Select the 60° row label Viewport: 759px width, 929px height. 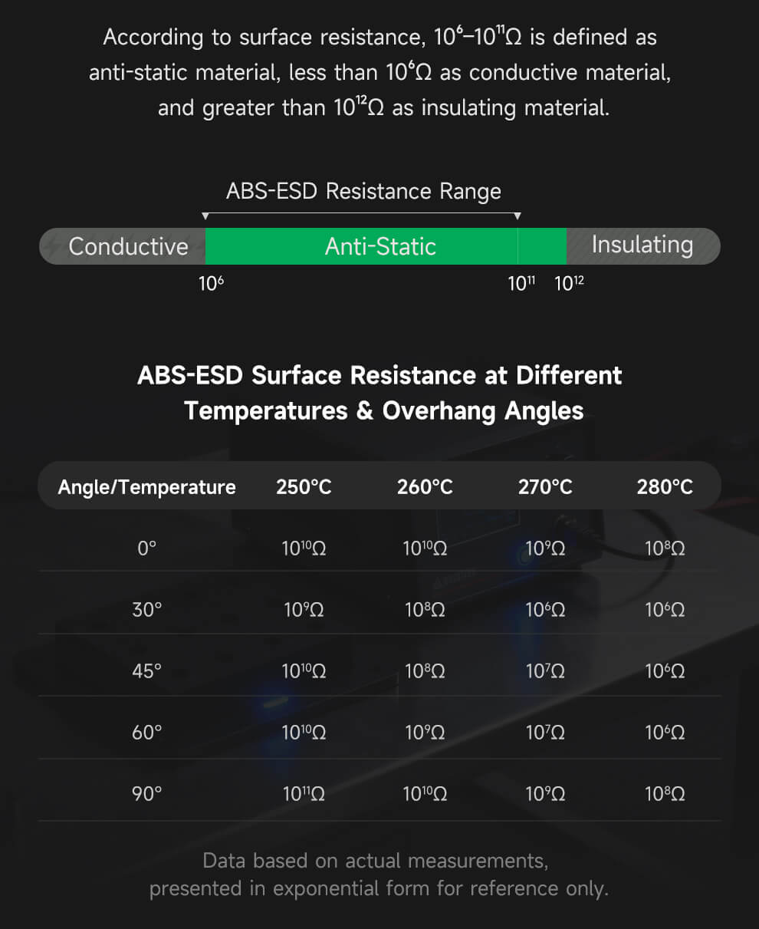pyautogui.click(x=146, y=733)
